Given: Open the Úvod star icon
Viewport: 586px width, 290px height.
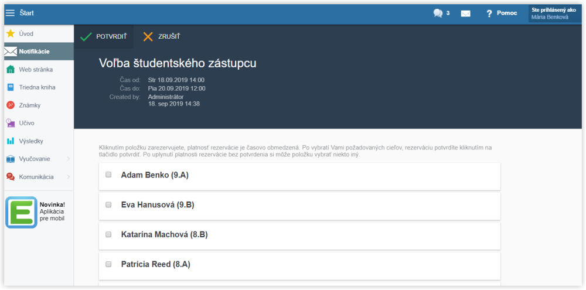Looking at the screenshot, I should pos(11,33).
